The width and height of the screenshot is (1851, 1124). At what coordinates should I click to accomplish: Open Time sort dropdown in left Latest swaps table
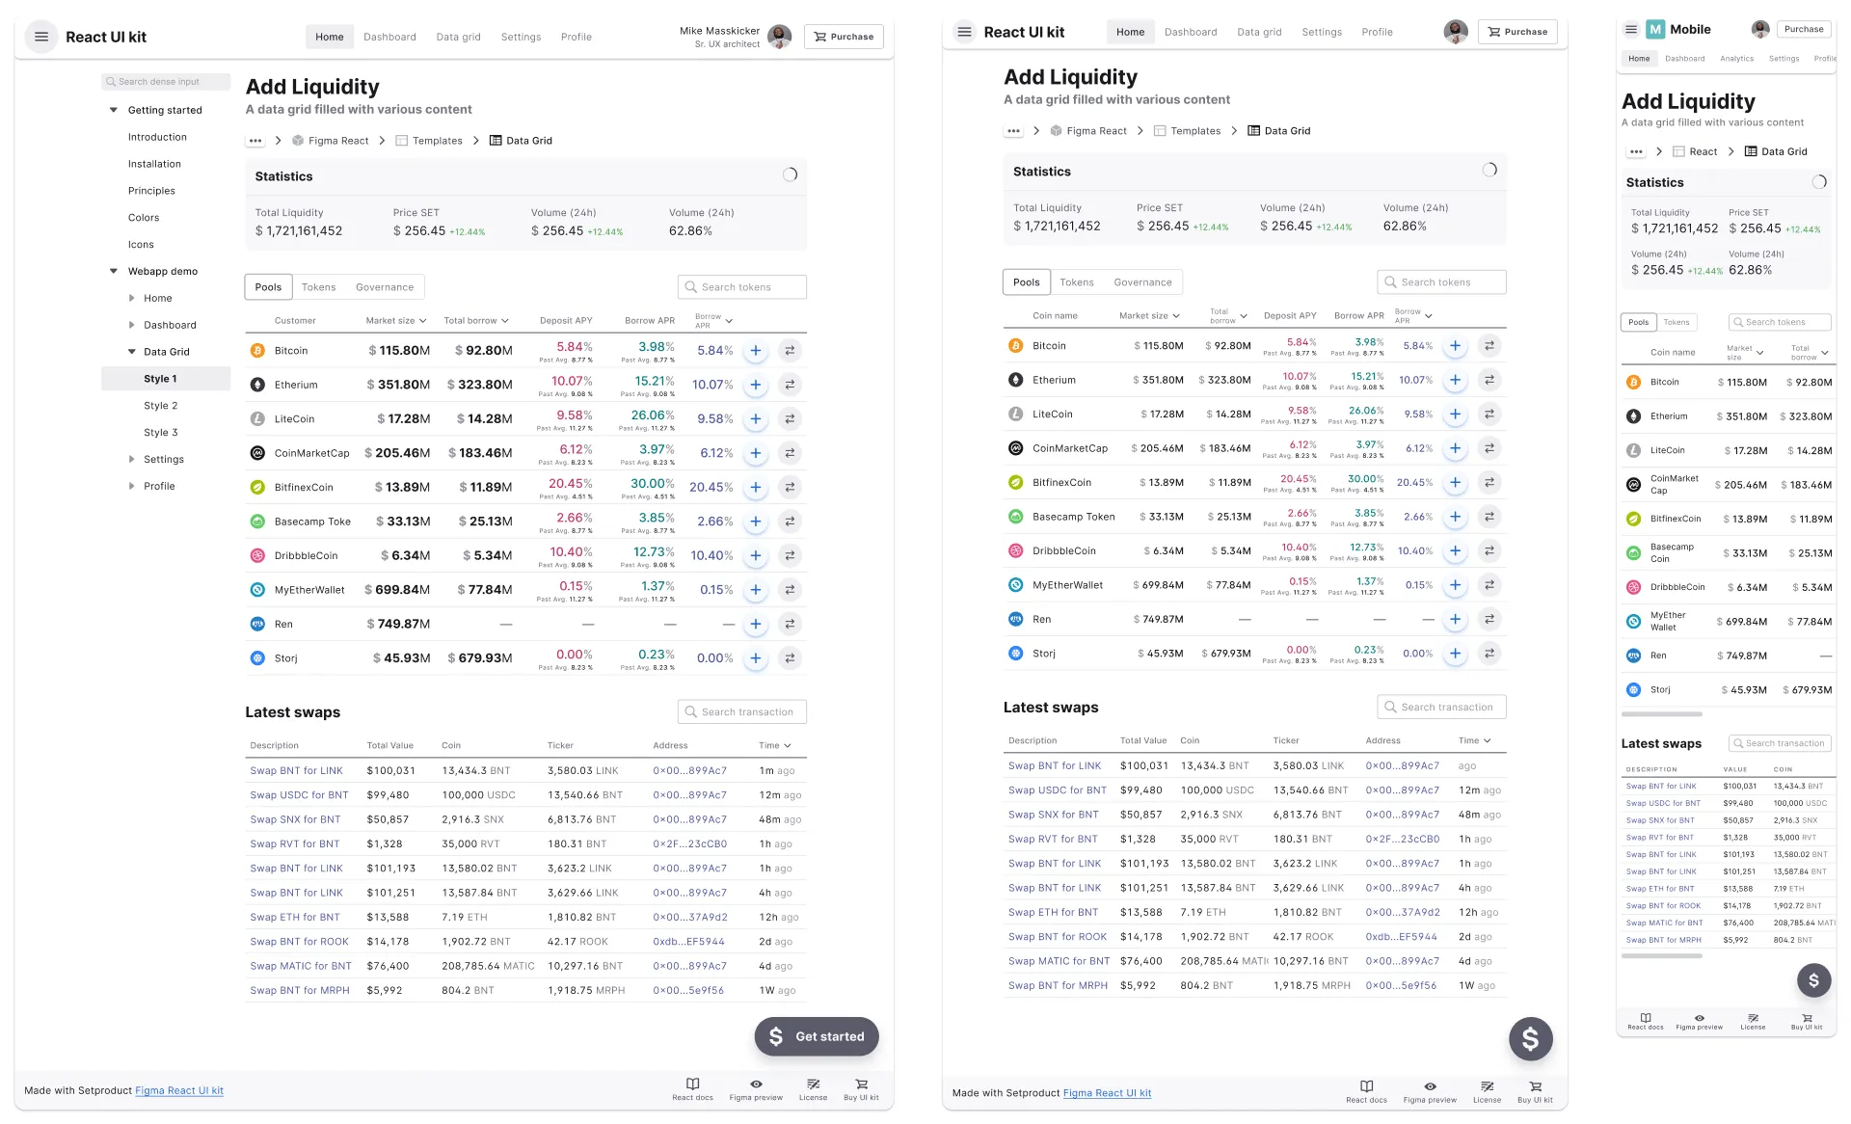(x=787, y=746)
